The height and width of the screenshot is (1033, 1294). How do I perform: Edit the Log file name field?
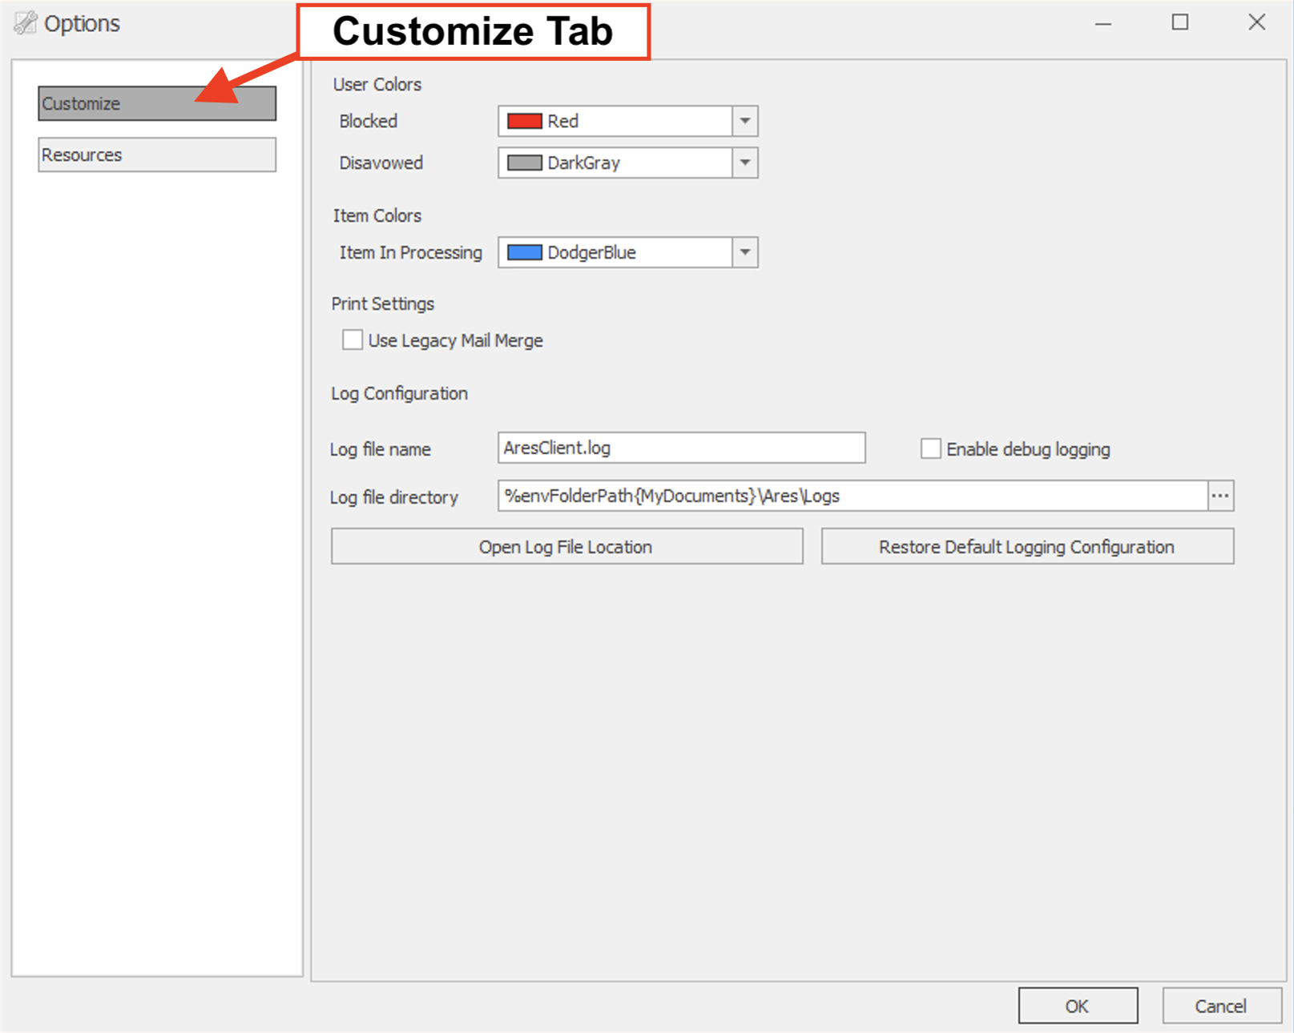(x=680, y=448)
